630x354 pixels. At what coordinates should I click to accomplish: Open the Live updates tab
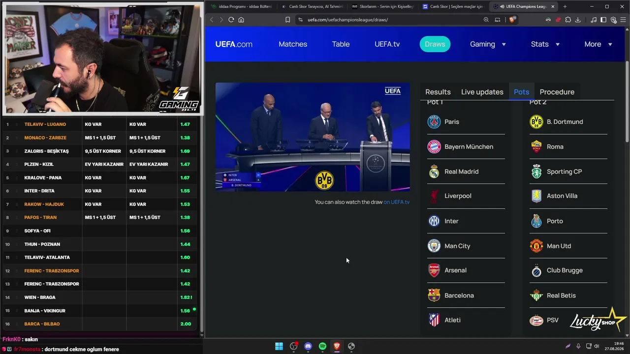(482, 92)
